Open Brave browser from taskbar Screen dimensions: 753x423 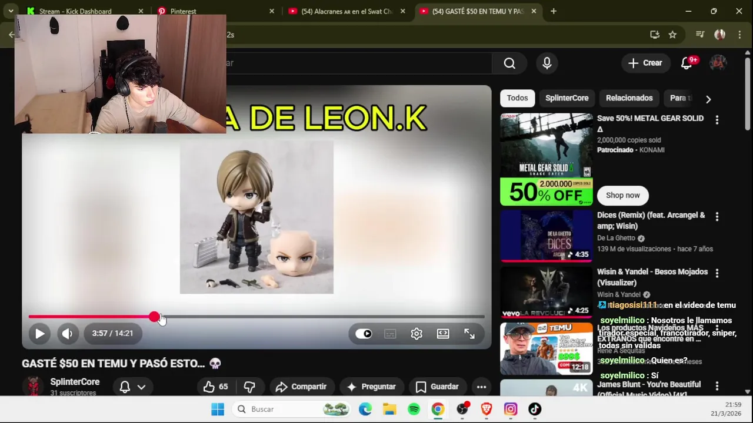coord(487,409)
